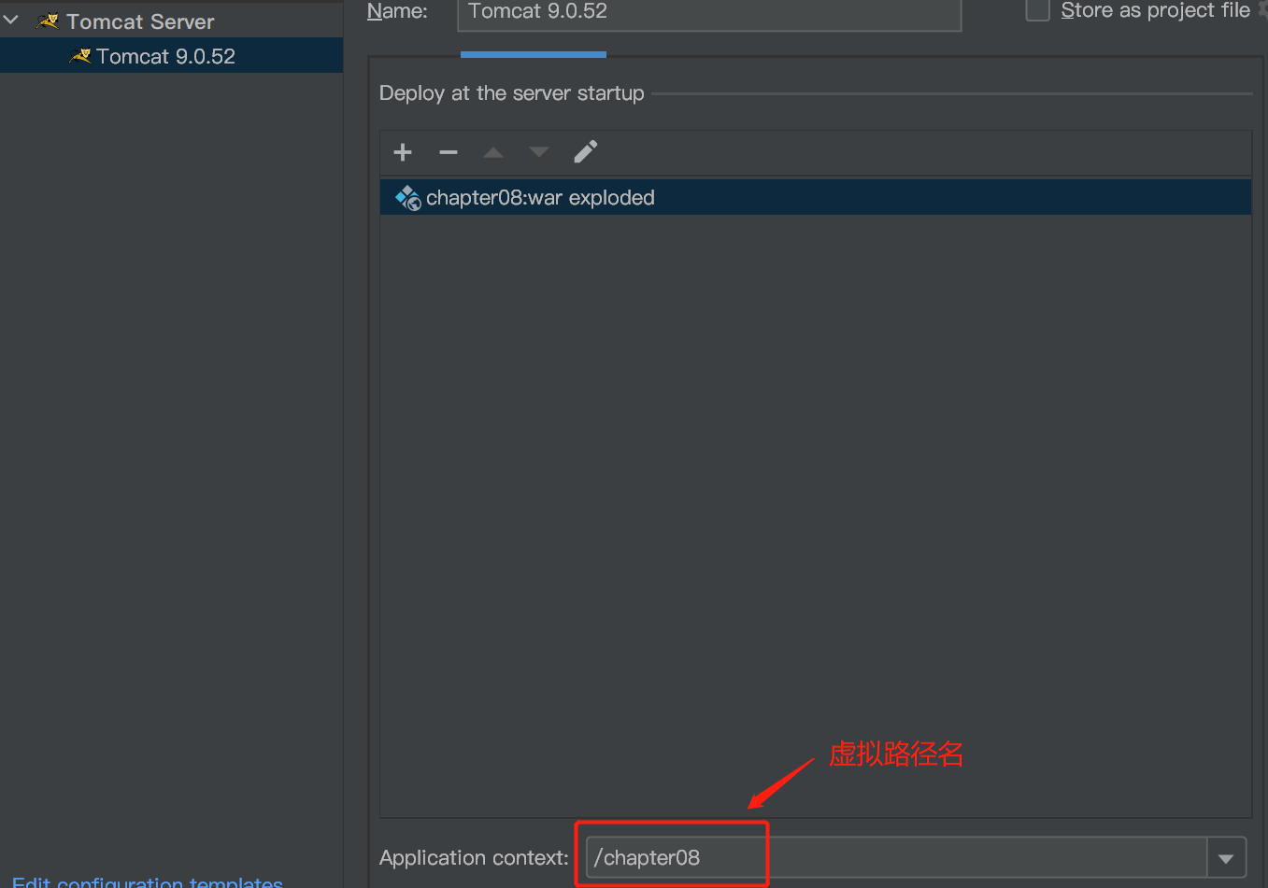Click the Tomcat 9.0.52 configuration icon
This screenshot has width=1268, height=888.
click(x=80, y=56)
